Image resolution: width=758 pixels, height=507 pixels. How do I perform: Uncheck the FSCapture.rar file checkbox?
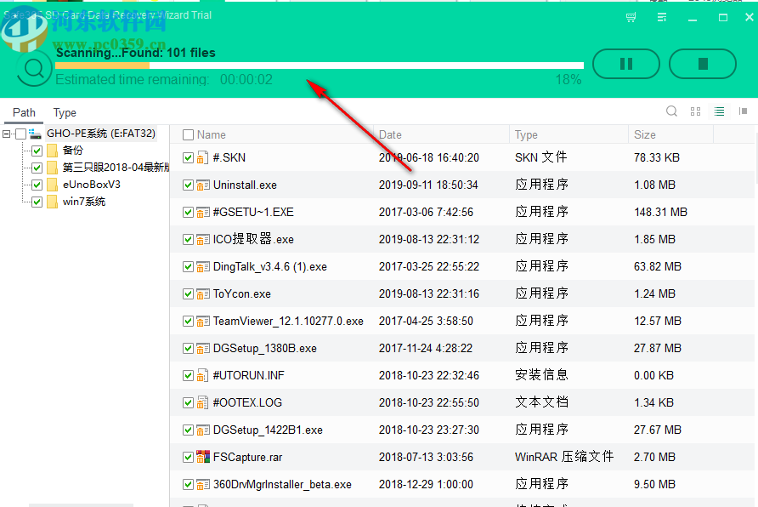pos(188,457)
